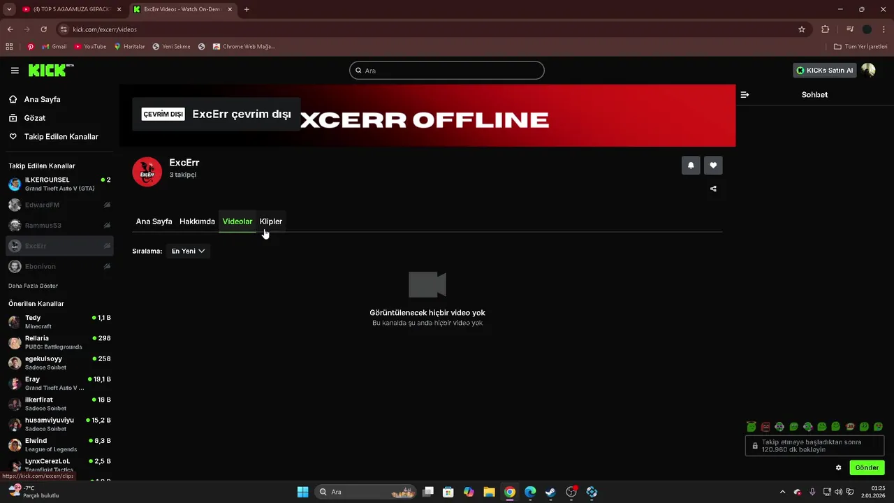This screenshot has width=894, height=503.
Task: Click the volume speaker tray icon
Action: point(838,492)
